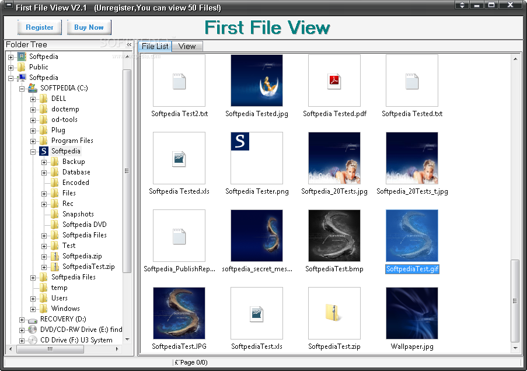Expand the DELL folder
This screenshot has width=527, height=371.
(33, 99)
